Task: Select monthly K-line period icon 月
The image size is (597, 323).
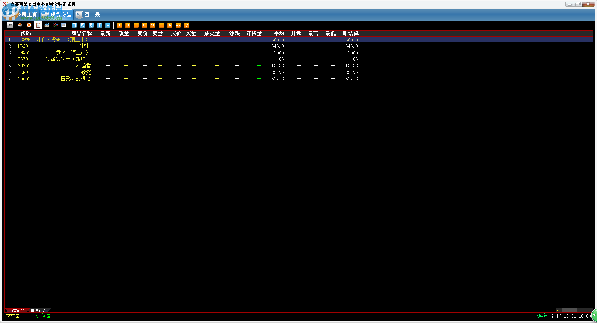Action: pos(91,25)
